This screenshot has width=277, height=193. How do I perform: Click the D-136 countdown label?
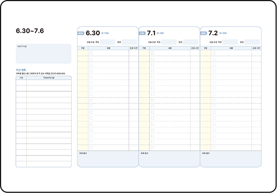click(x=105, y=33)
